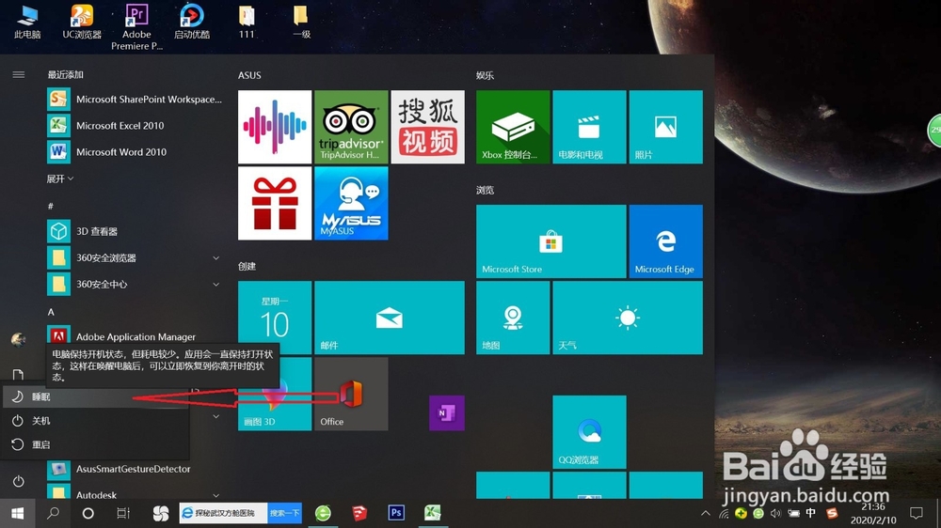Open the 画图 3D tile
Image resolution: width=941 pixels, height=528 pixels.
tap(275, 394)
